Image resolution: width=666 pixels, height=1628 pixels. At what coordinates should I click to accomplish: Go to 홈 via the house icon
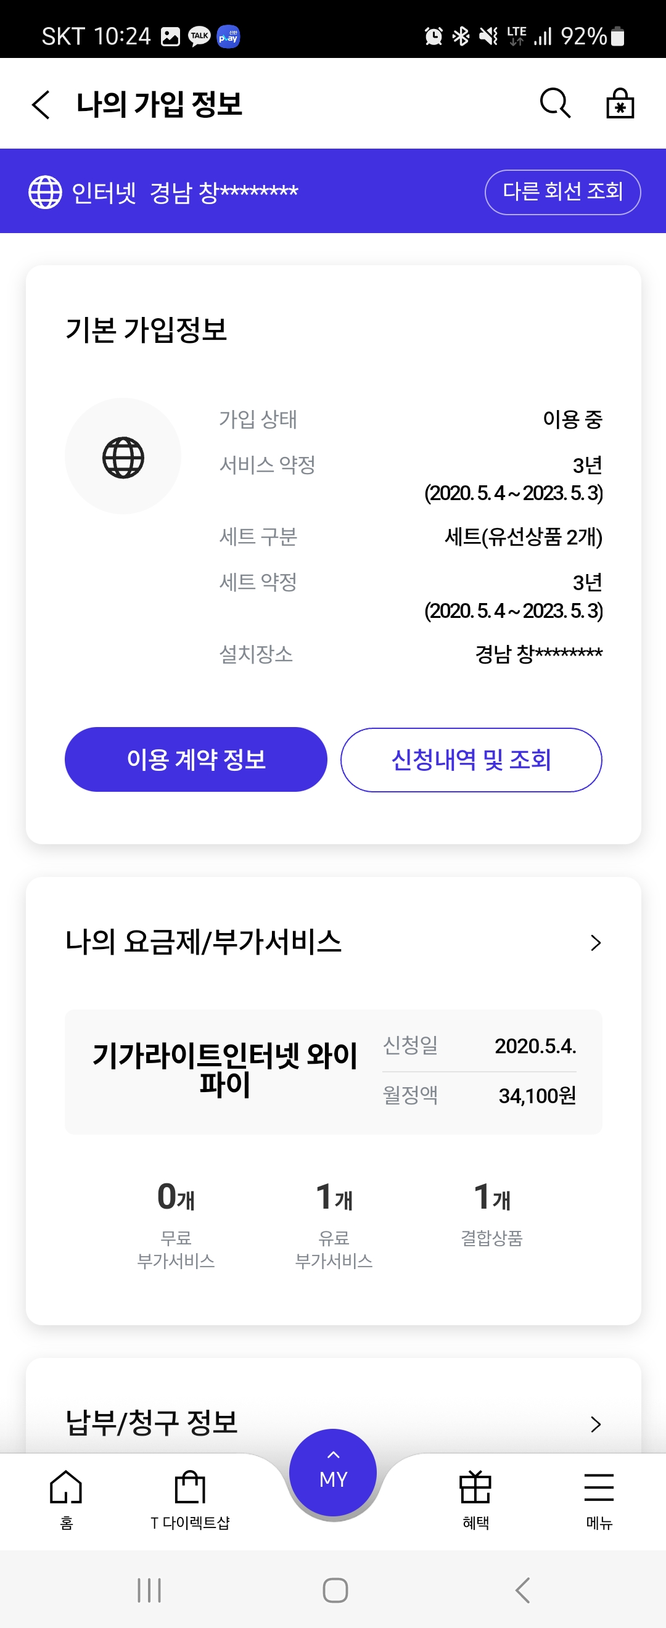67,1498
